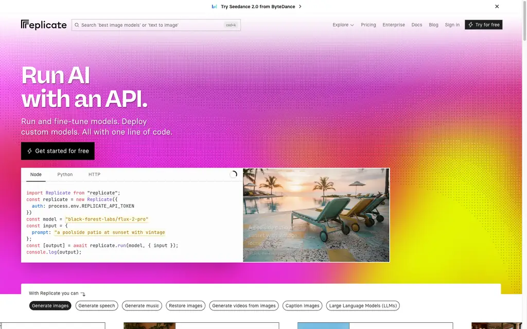The height and width of the screenshot is (329, 527).
Task: Open the Docs link
Action: coord(417,25)
